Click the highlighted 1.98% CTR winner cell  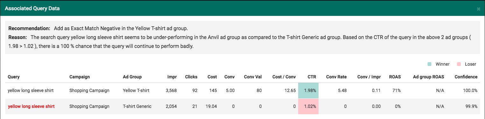point(308,91)
